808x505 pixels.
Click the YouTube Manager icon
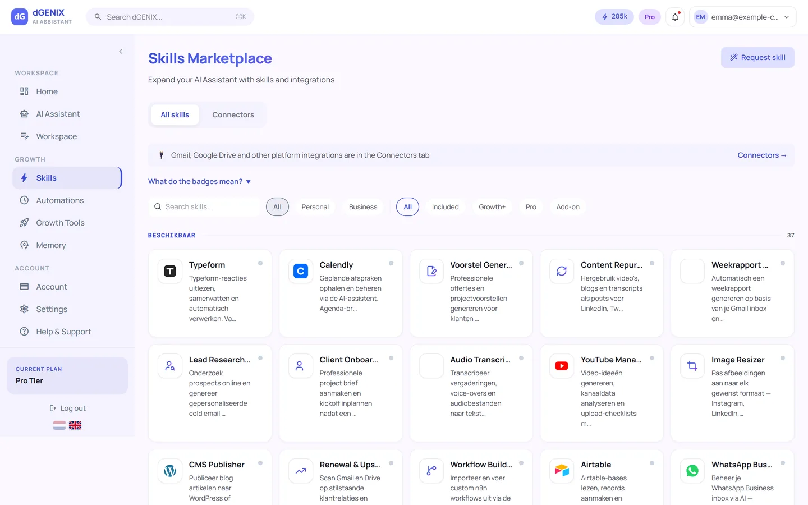coord(562,366)
